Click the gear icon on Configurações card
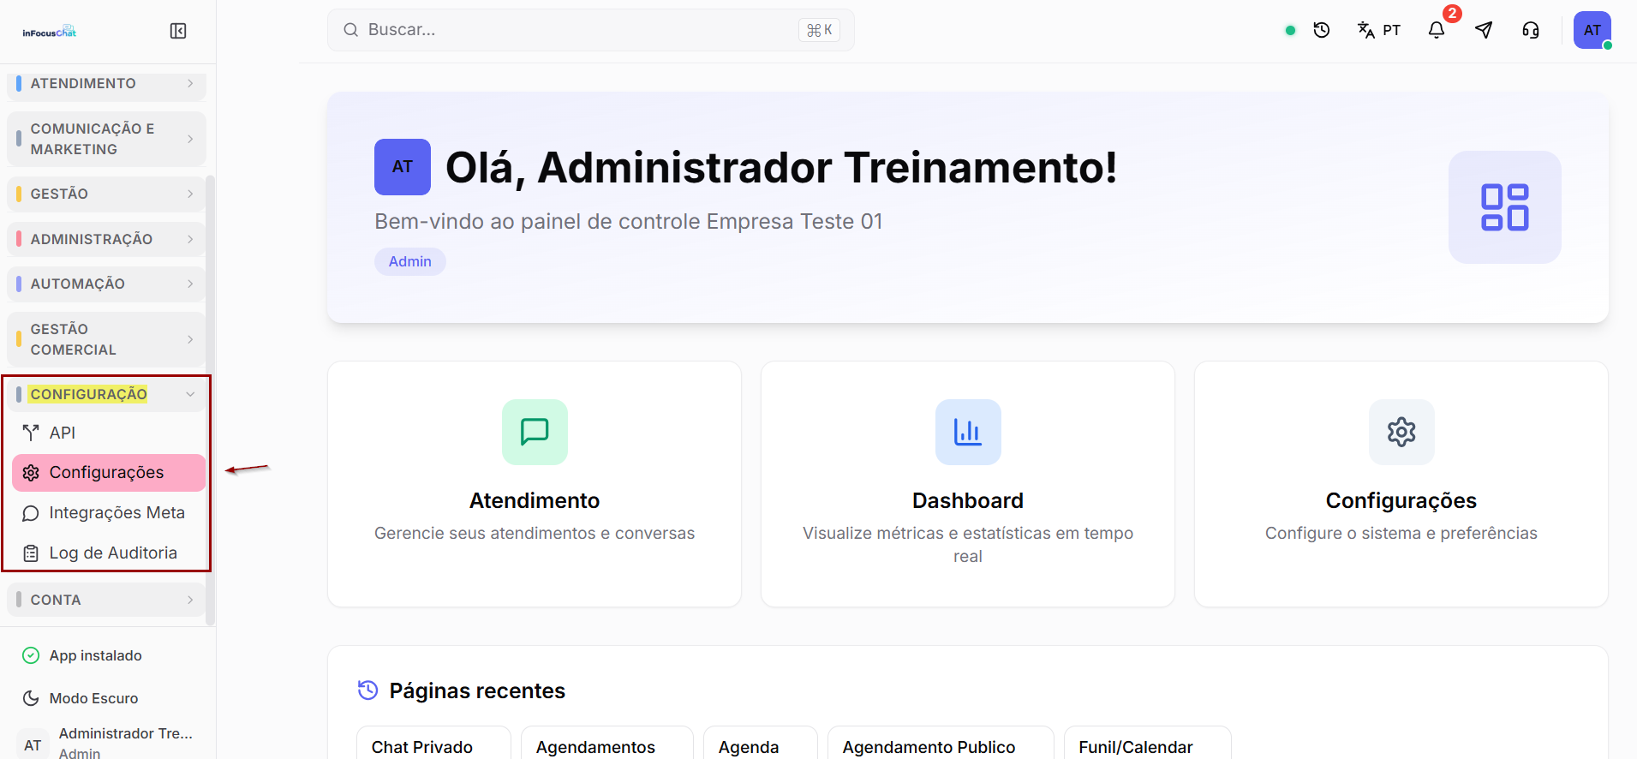 coord(1401,432)
